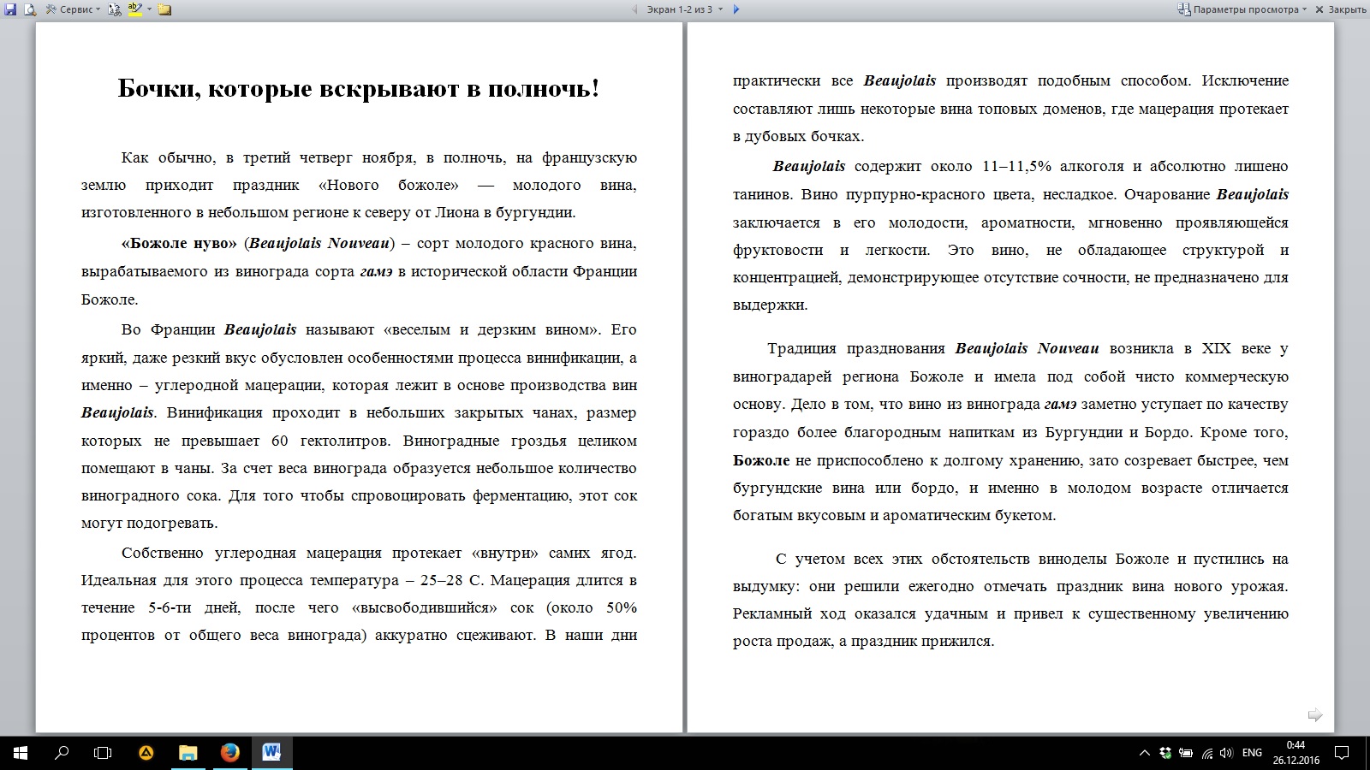
Task: Expand the highlight color dropdown arrow
Action: tap(149, 9)
